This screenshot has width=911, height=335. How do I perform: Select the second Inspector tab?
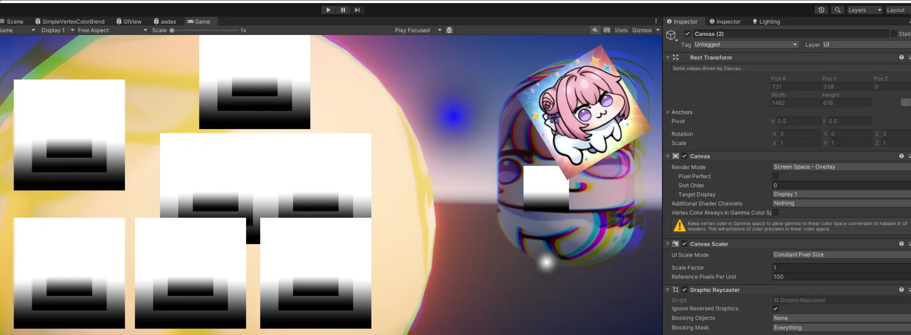coord(725,22)
